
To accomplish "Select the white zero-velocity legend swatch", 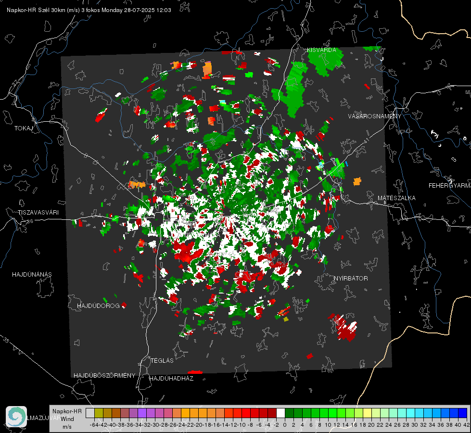I will click(280, 413).
